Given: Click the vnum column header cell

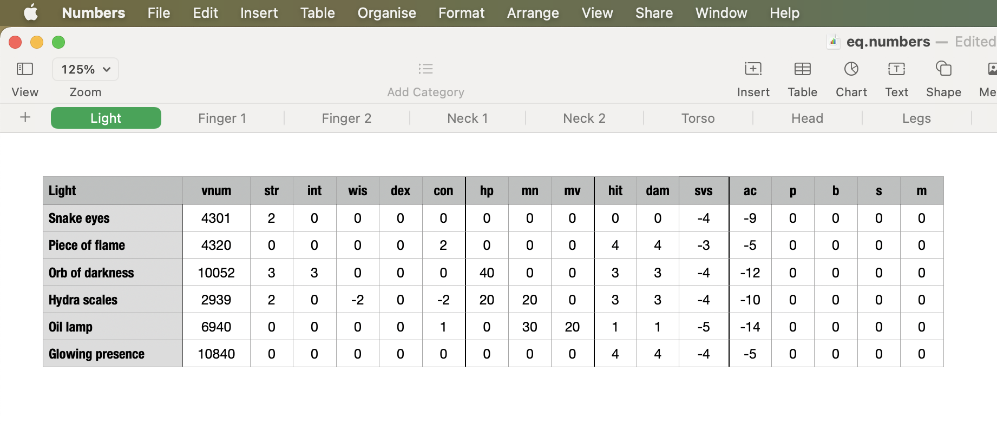Looking at the screenshot, I should (216, 191).
